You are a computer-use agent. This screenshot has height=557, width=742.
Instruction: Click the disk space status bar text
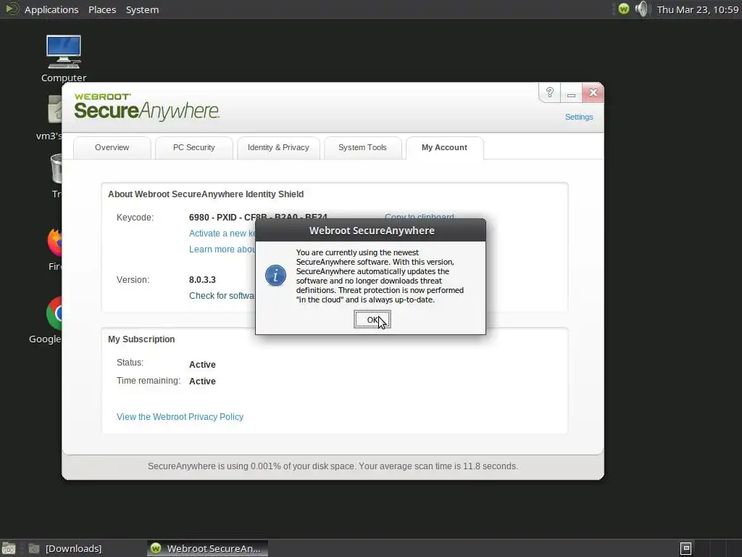pyautogui.click(x=333, y=466)
